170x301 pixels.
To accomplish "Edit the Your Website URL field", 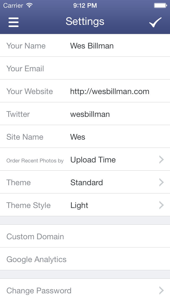I will 109,91.
